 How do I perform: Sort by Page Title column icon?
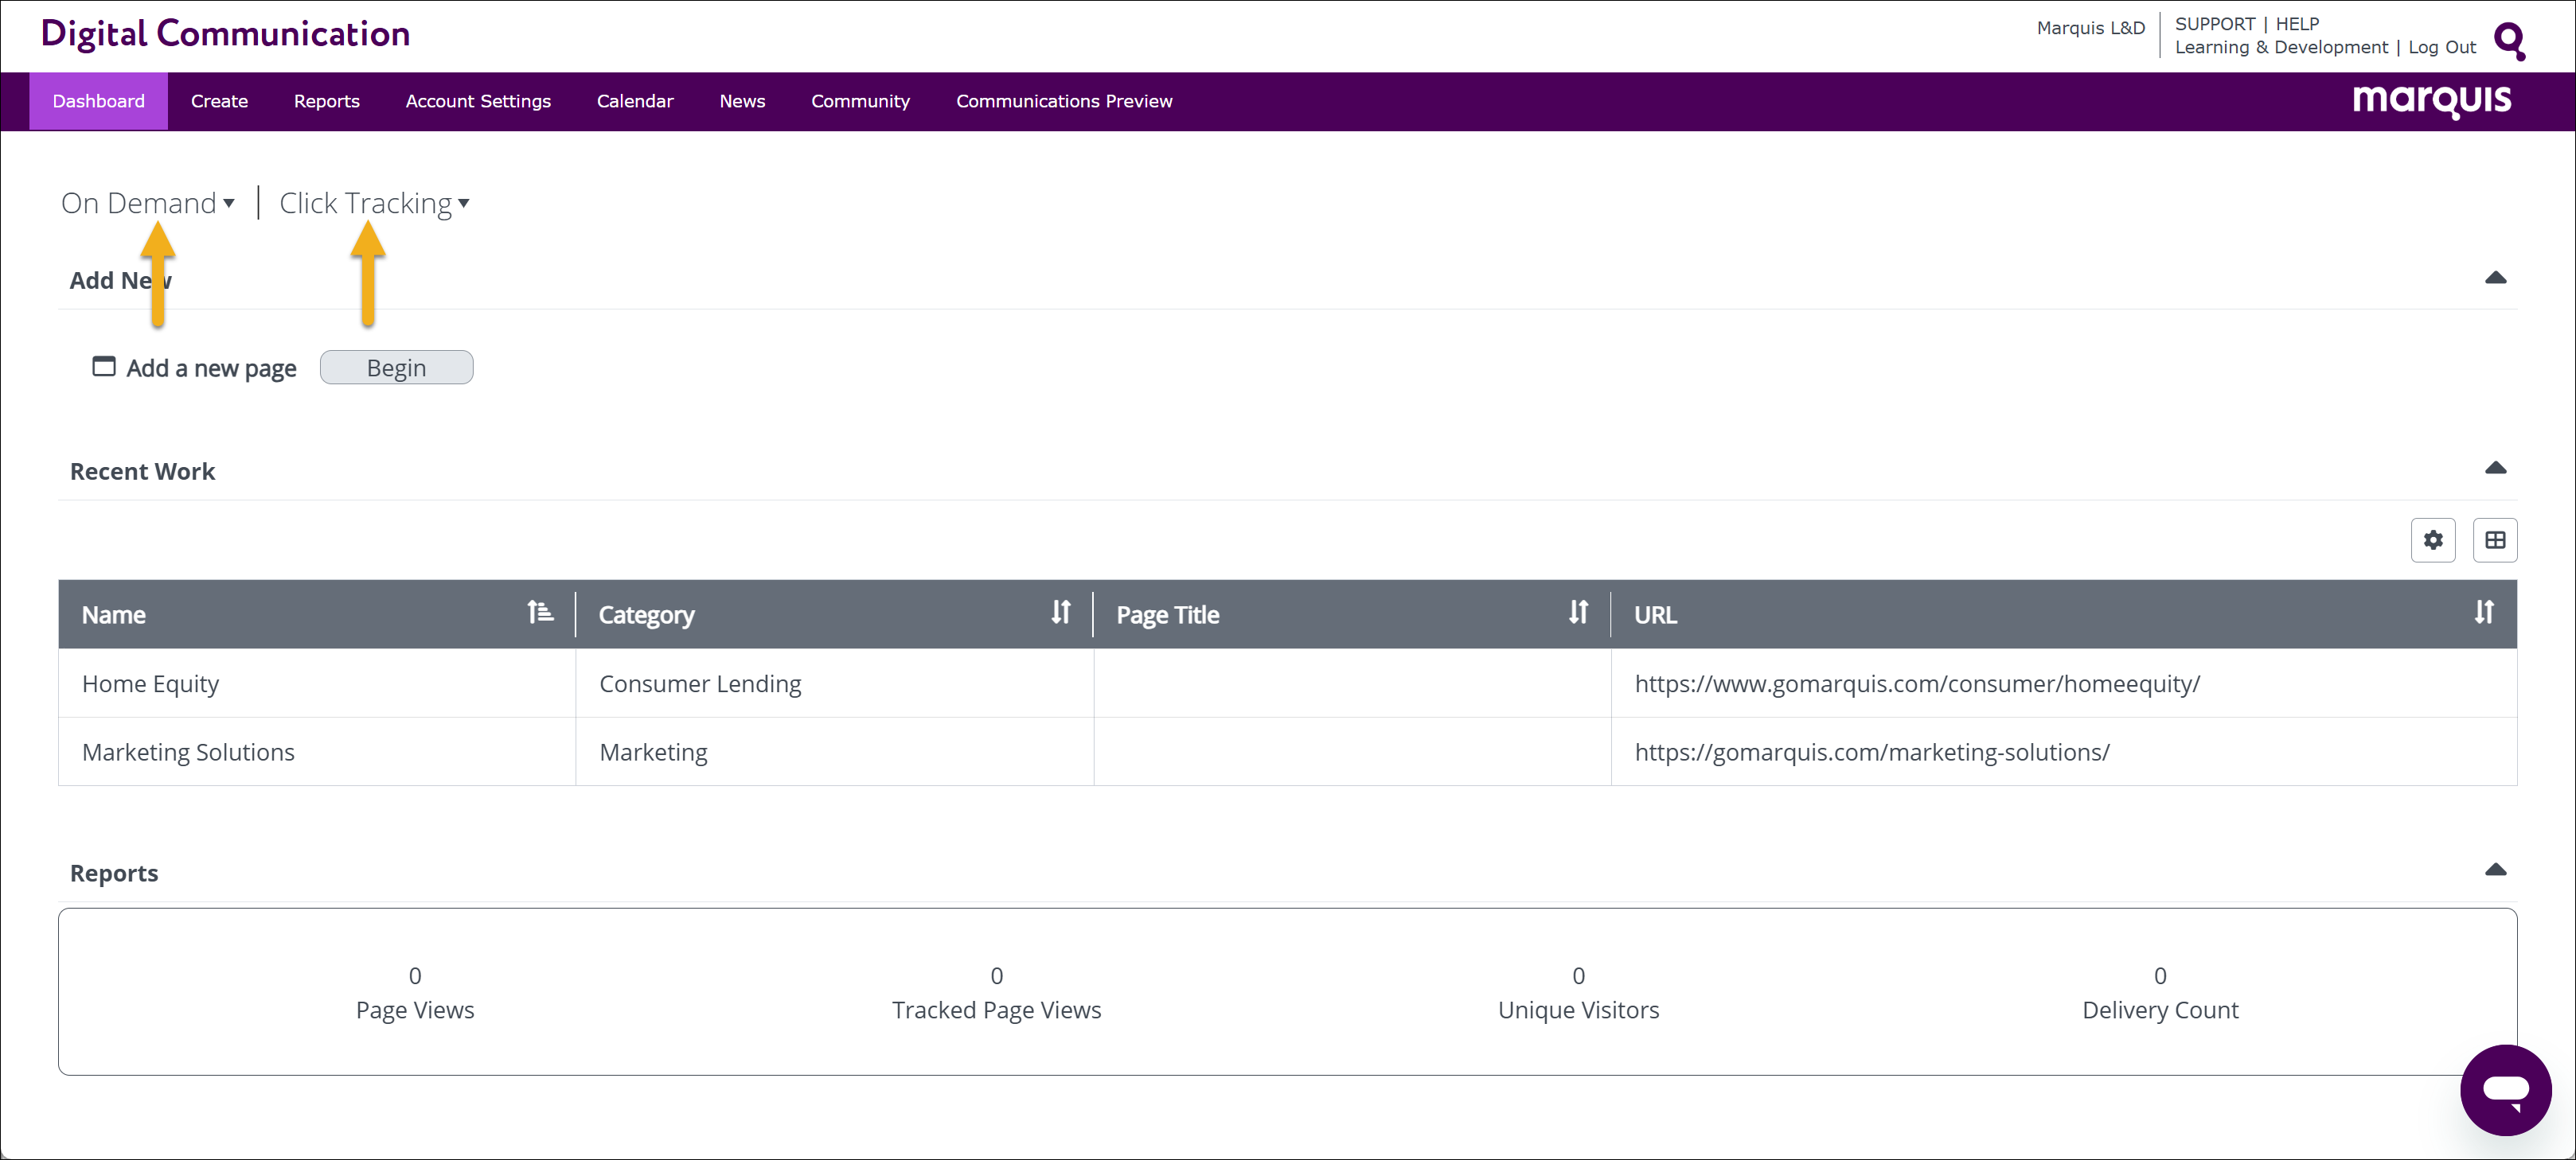point(1578,612)
